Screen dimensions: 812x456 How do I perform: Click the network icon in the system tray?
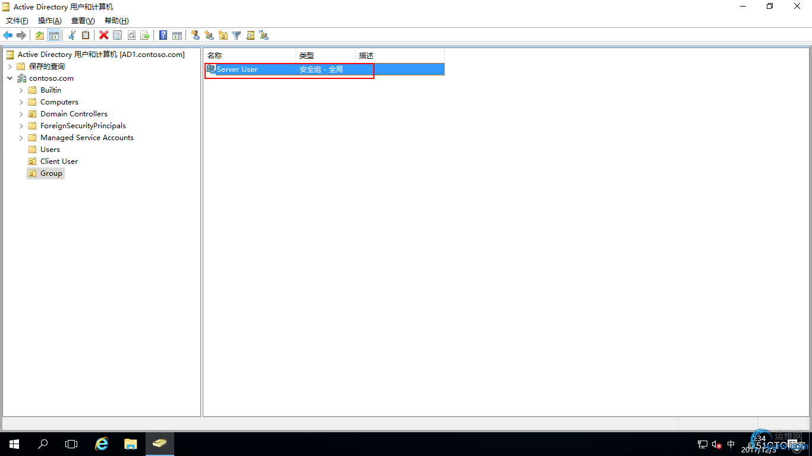(x=703, y=444)
